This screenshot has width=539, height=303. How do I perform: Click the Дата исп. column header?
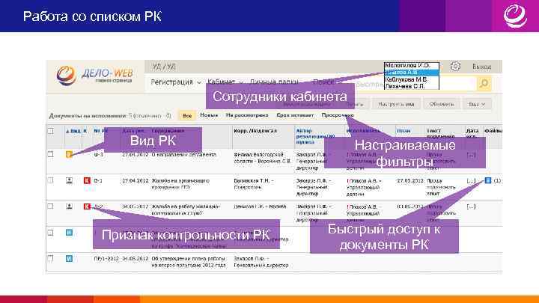pos(472,134)
